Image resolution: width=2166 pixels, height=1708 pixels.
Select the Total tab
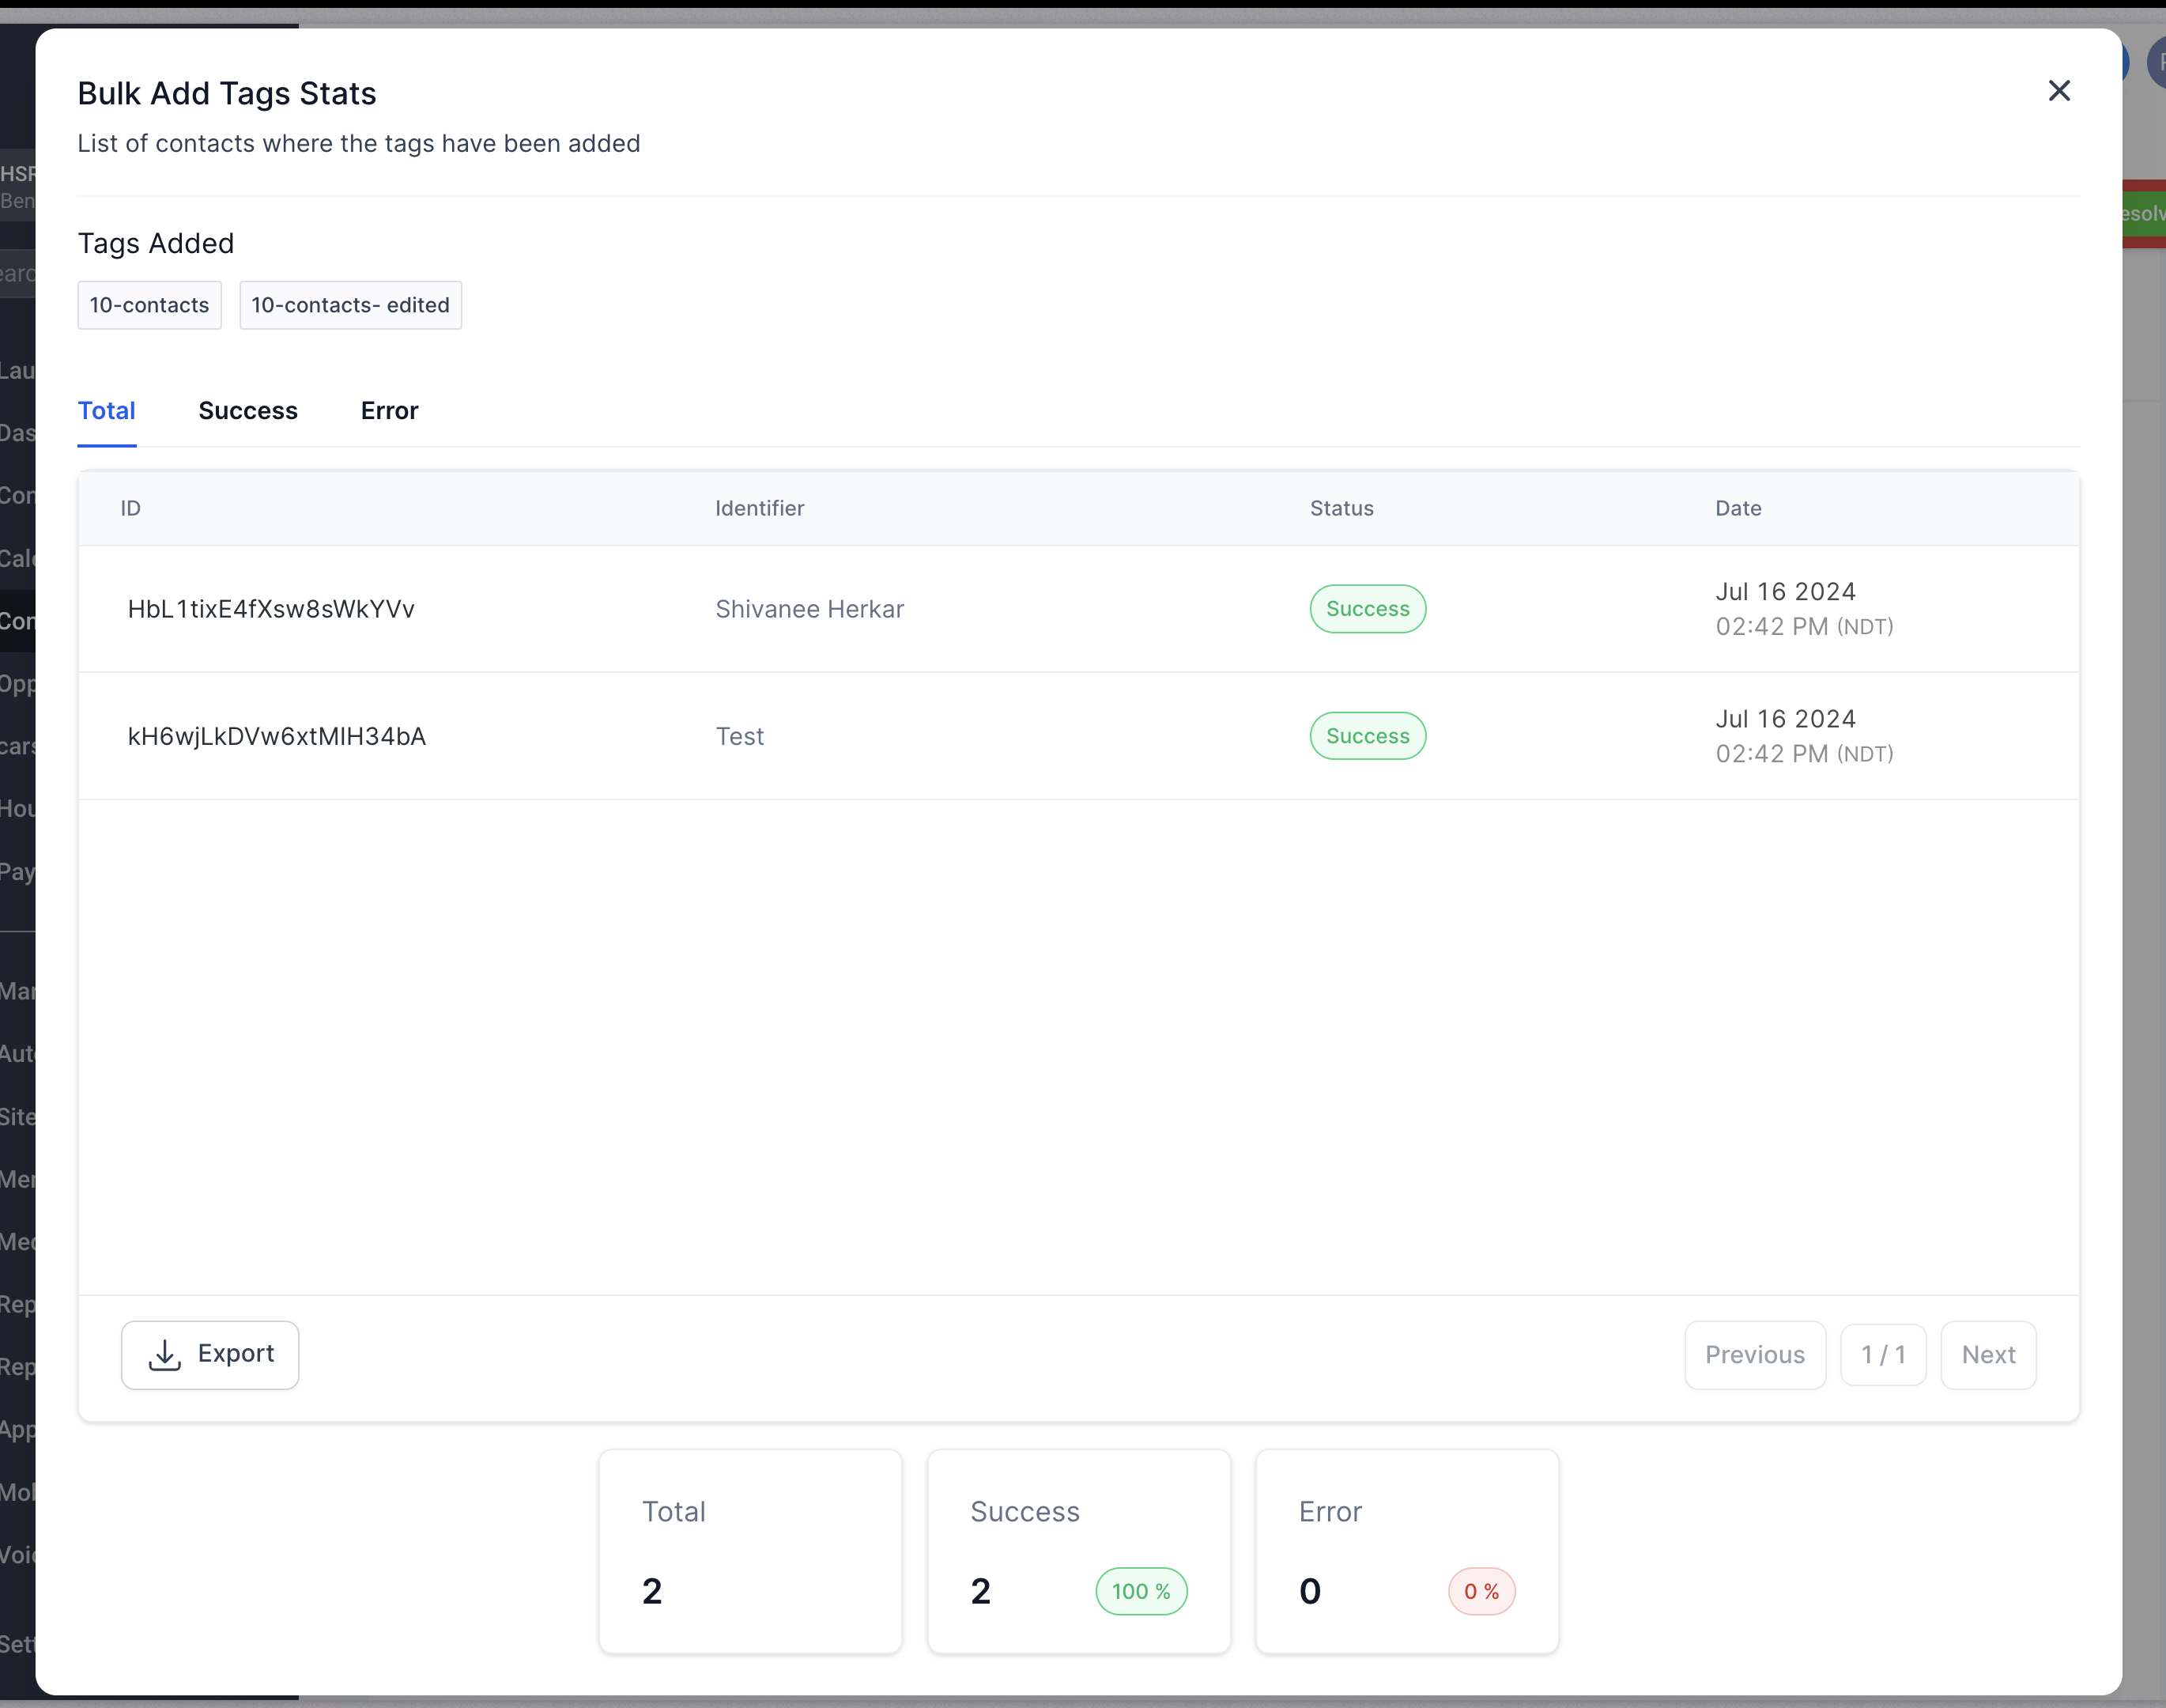point(107,410)
